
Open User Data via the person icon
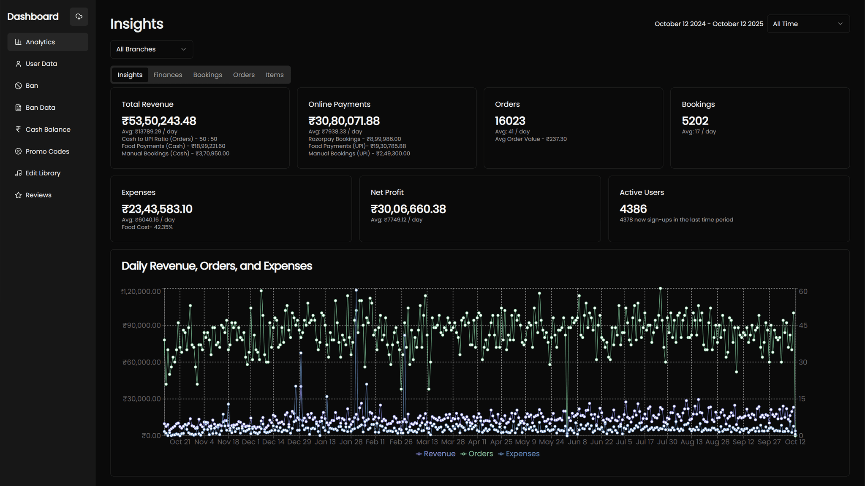coord(18,64)
